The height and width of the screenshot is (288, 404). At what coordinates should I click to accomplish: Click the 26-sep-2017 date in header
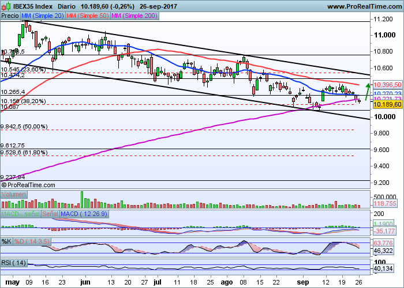(x=158, y=6)
